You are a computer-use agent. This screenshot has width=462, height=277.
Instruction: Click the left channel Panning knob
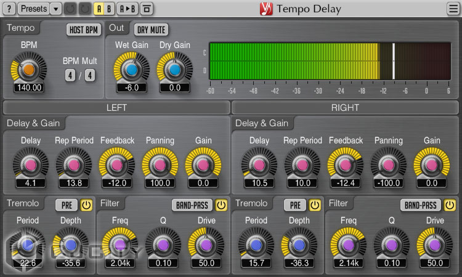pyautogui.click(x=160, y=165)
